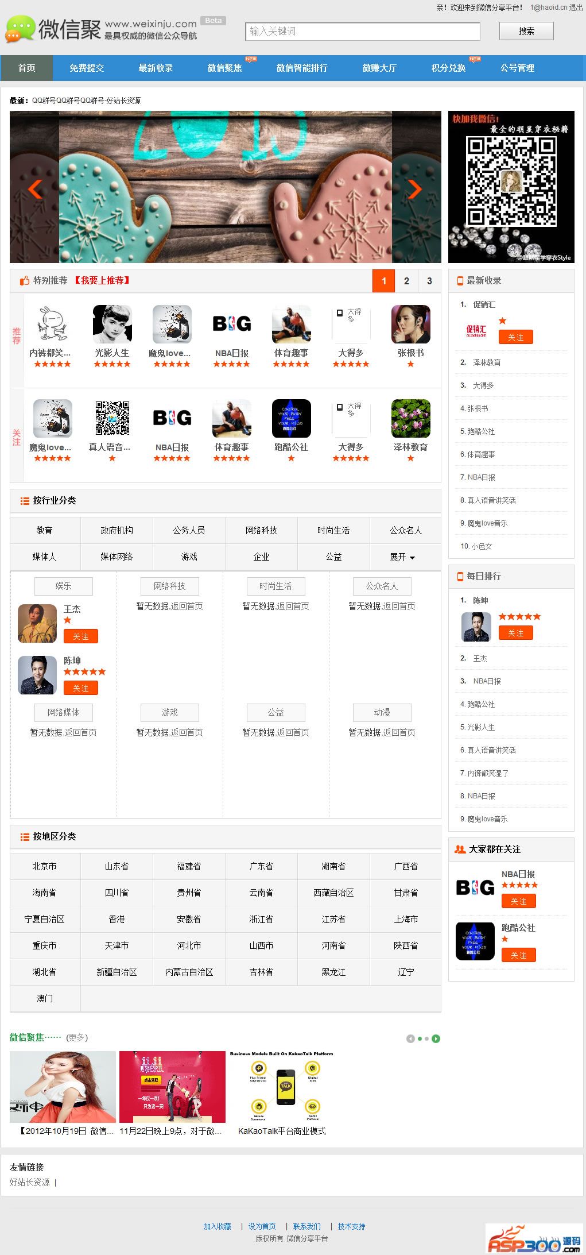Viewport: 586px width, 1255px height.
Task: Expand the industry list with 展开
Action: [402, 557]
